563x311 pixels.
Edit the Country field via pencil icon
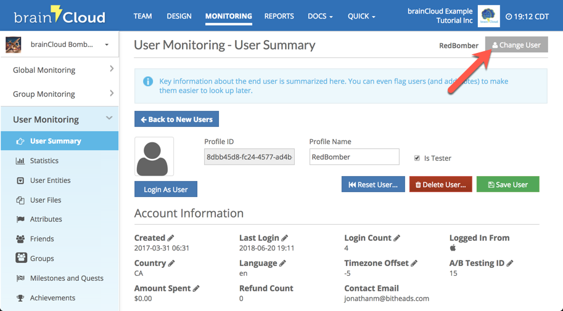(171, 264)
